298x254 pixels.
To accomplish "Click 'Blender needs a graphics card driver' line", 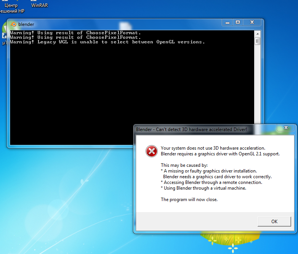I will click(x=217, y=177).
